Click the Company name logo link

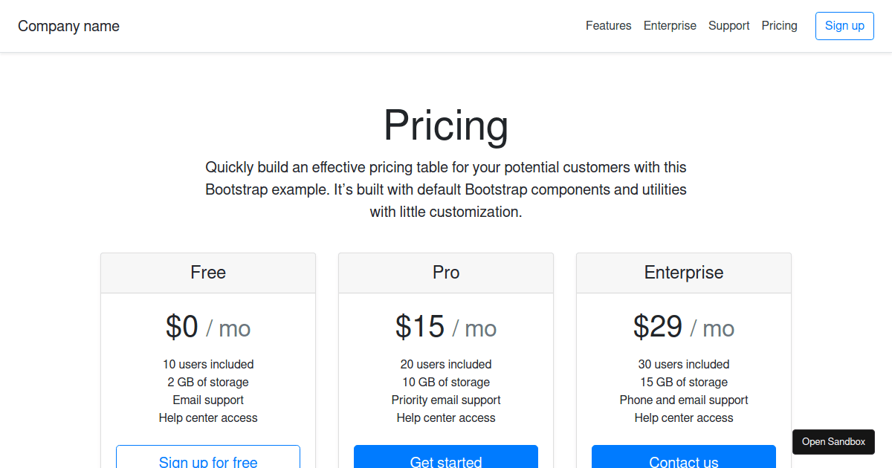pyautogui.click(x=68, y=26)
